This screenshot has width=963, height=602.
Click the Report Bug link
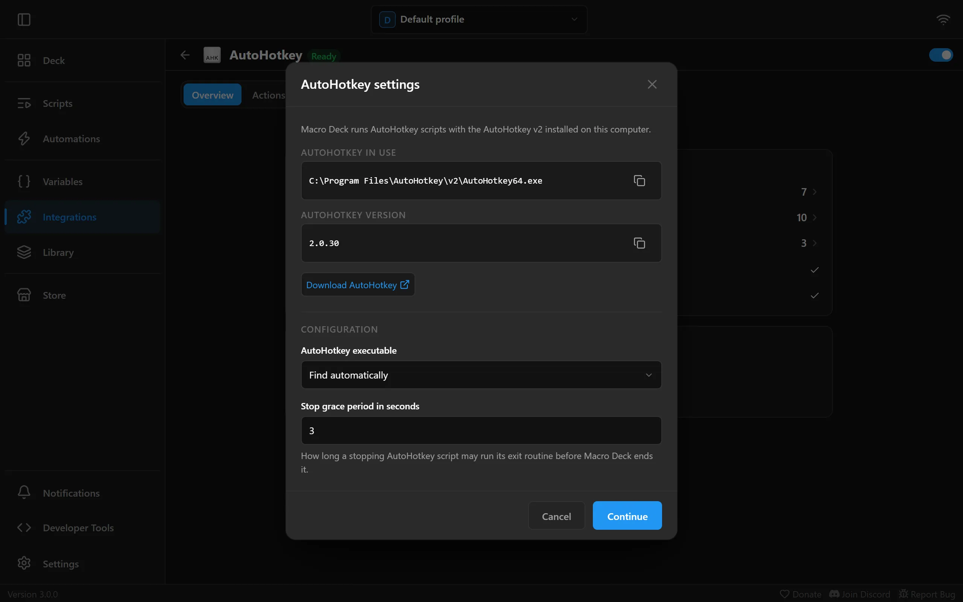(x=927, y=594)
